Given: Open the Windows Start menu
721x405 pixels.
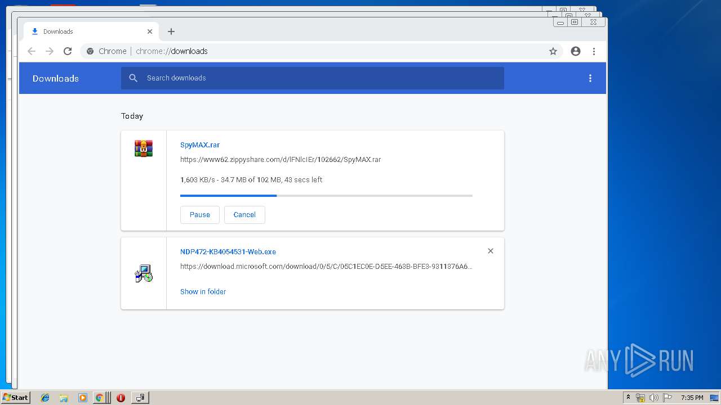Looking at the screenshot, I should pyautogui.click(x=15, y=397).
